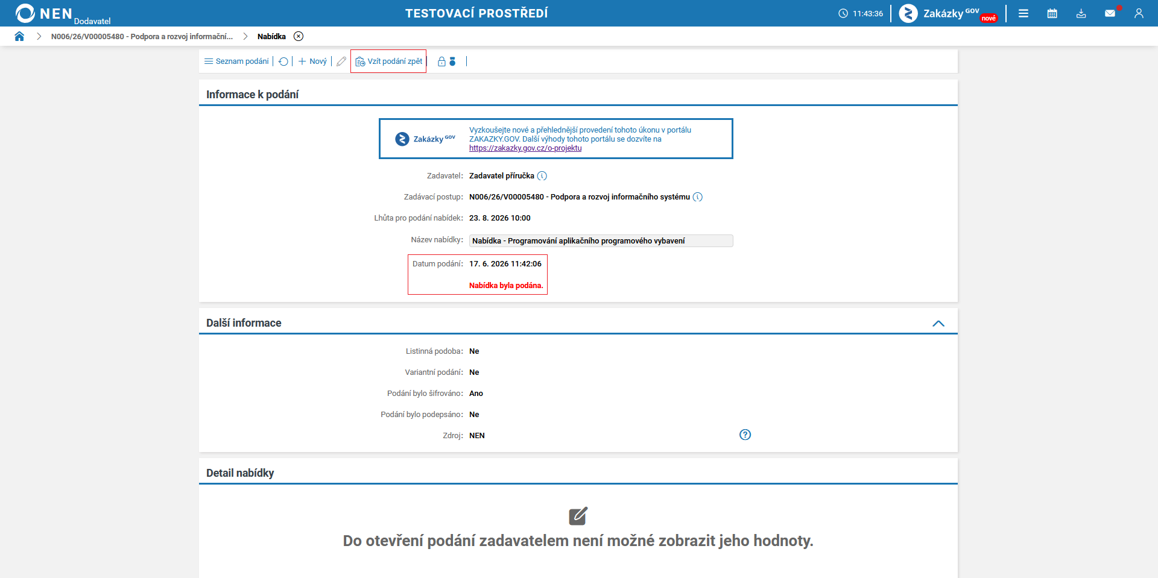Click the edit-note icon in Detail nabídky
1158x578 pixels.
tap(578, 516)
